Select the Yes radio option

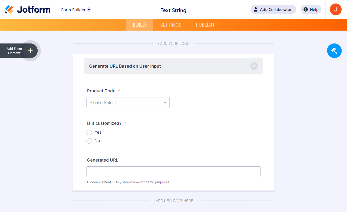89,133
